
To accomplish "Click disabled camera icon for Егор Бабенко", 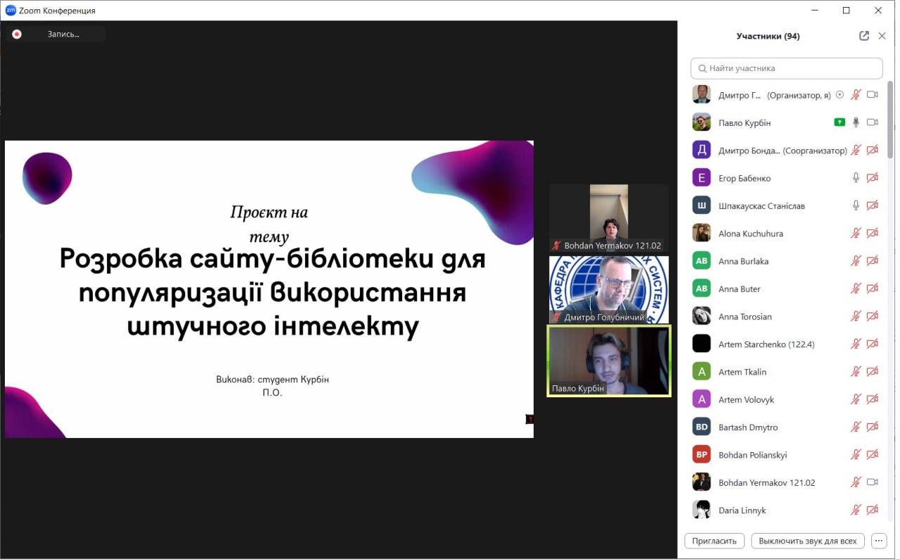I will 873,178.
